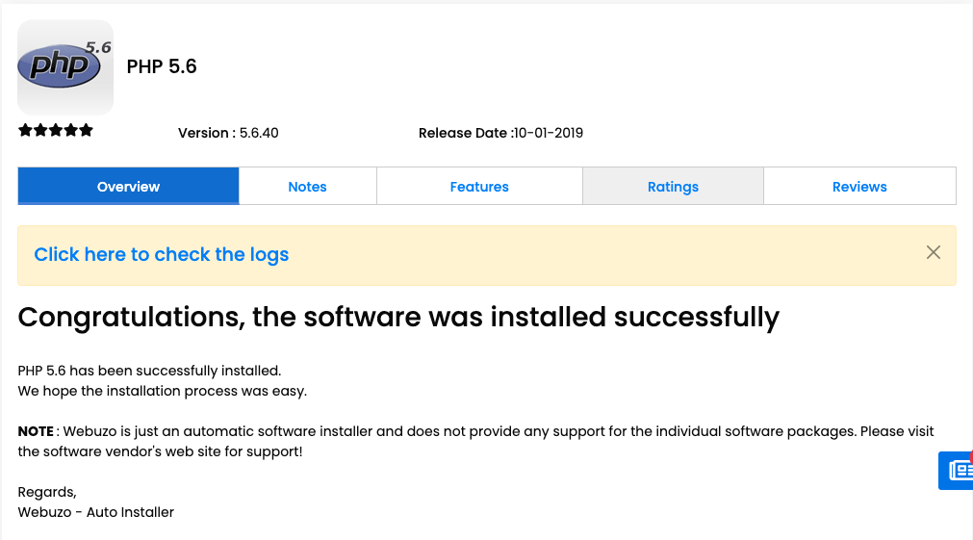Dismiss the yellow logs notification banner
The image size is (973, 540).
(x=933, y=252)
